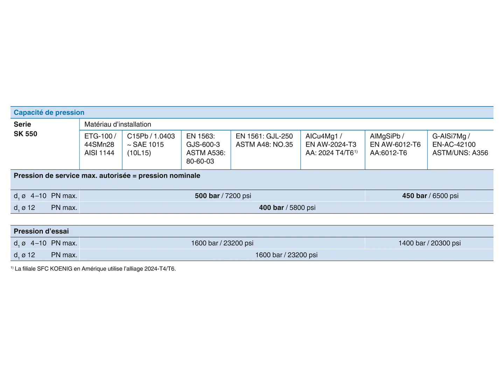The image size is (504, 378).
Task: Select 'd1 ø 12' label under service pressure
Action: point(24,208)
